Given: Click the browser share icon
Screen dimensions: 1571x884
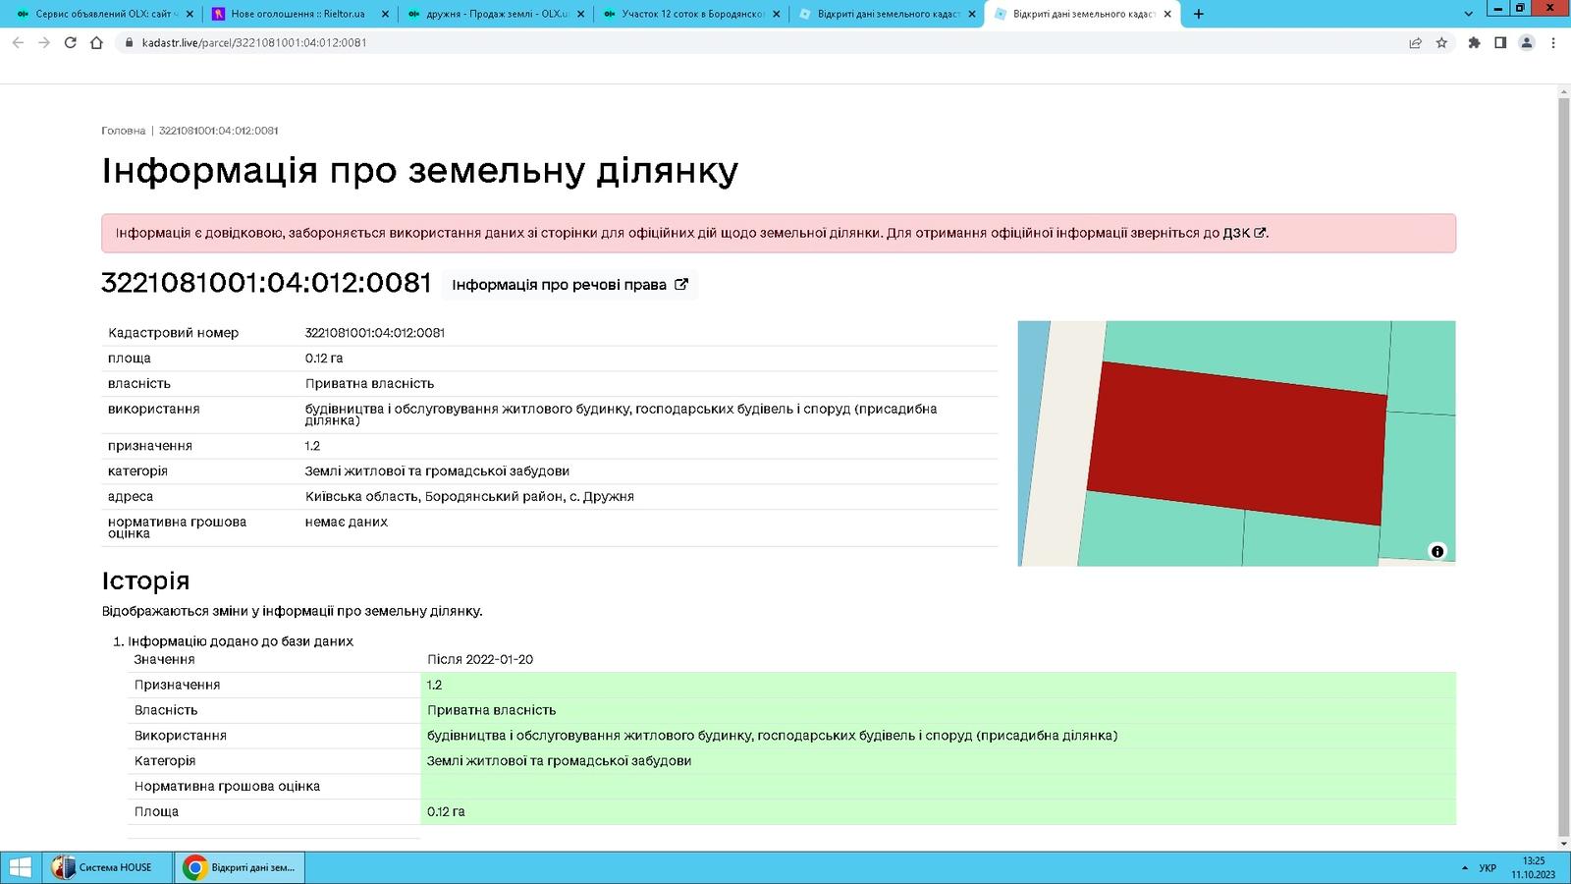Looking at the screenshot, I should tap(1415, 43).
